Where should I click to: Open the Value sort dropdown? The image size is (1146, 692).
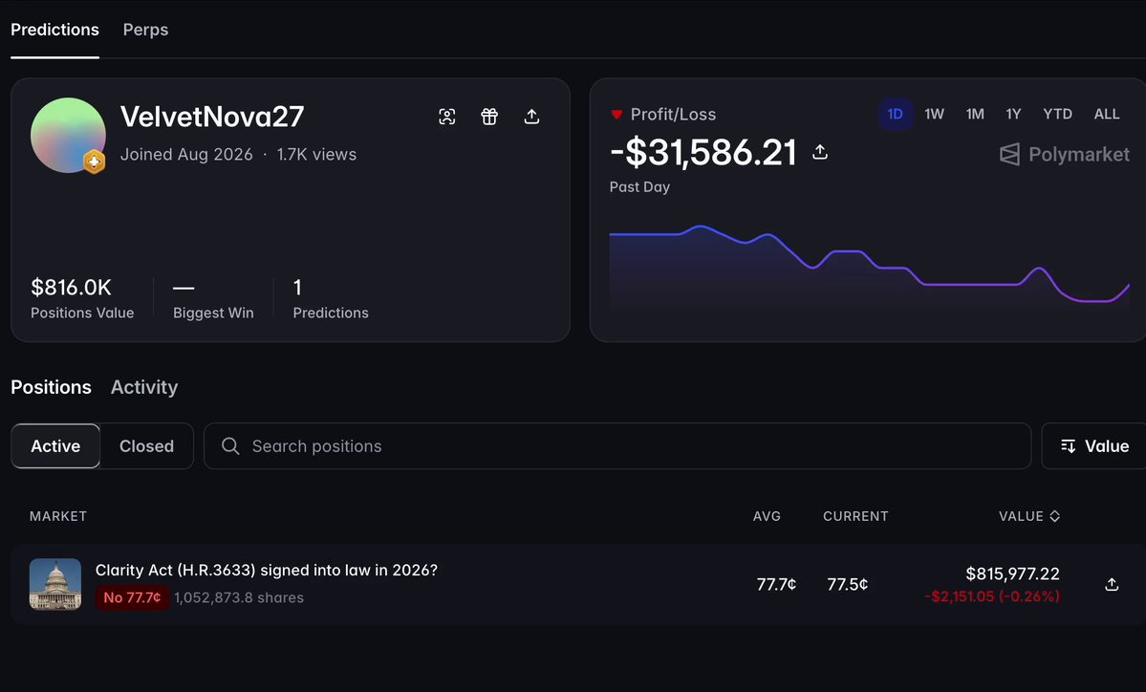(1094, 445)
